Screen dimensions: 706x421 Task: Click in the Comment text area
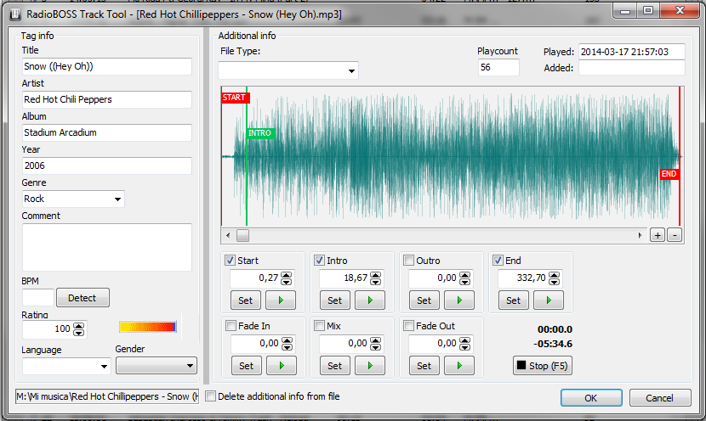point(106,247)
